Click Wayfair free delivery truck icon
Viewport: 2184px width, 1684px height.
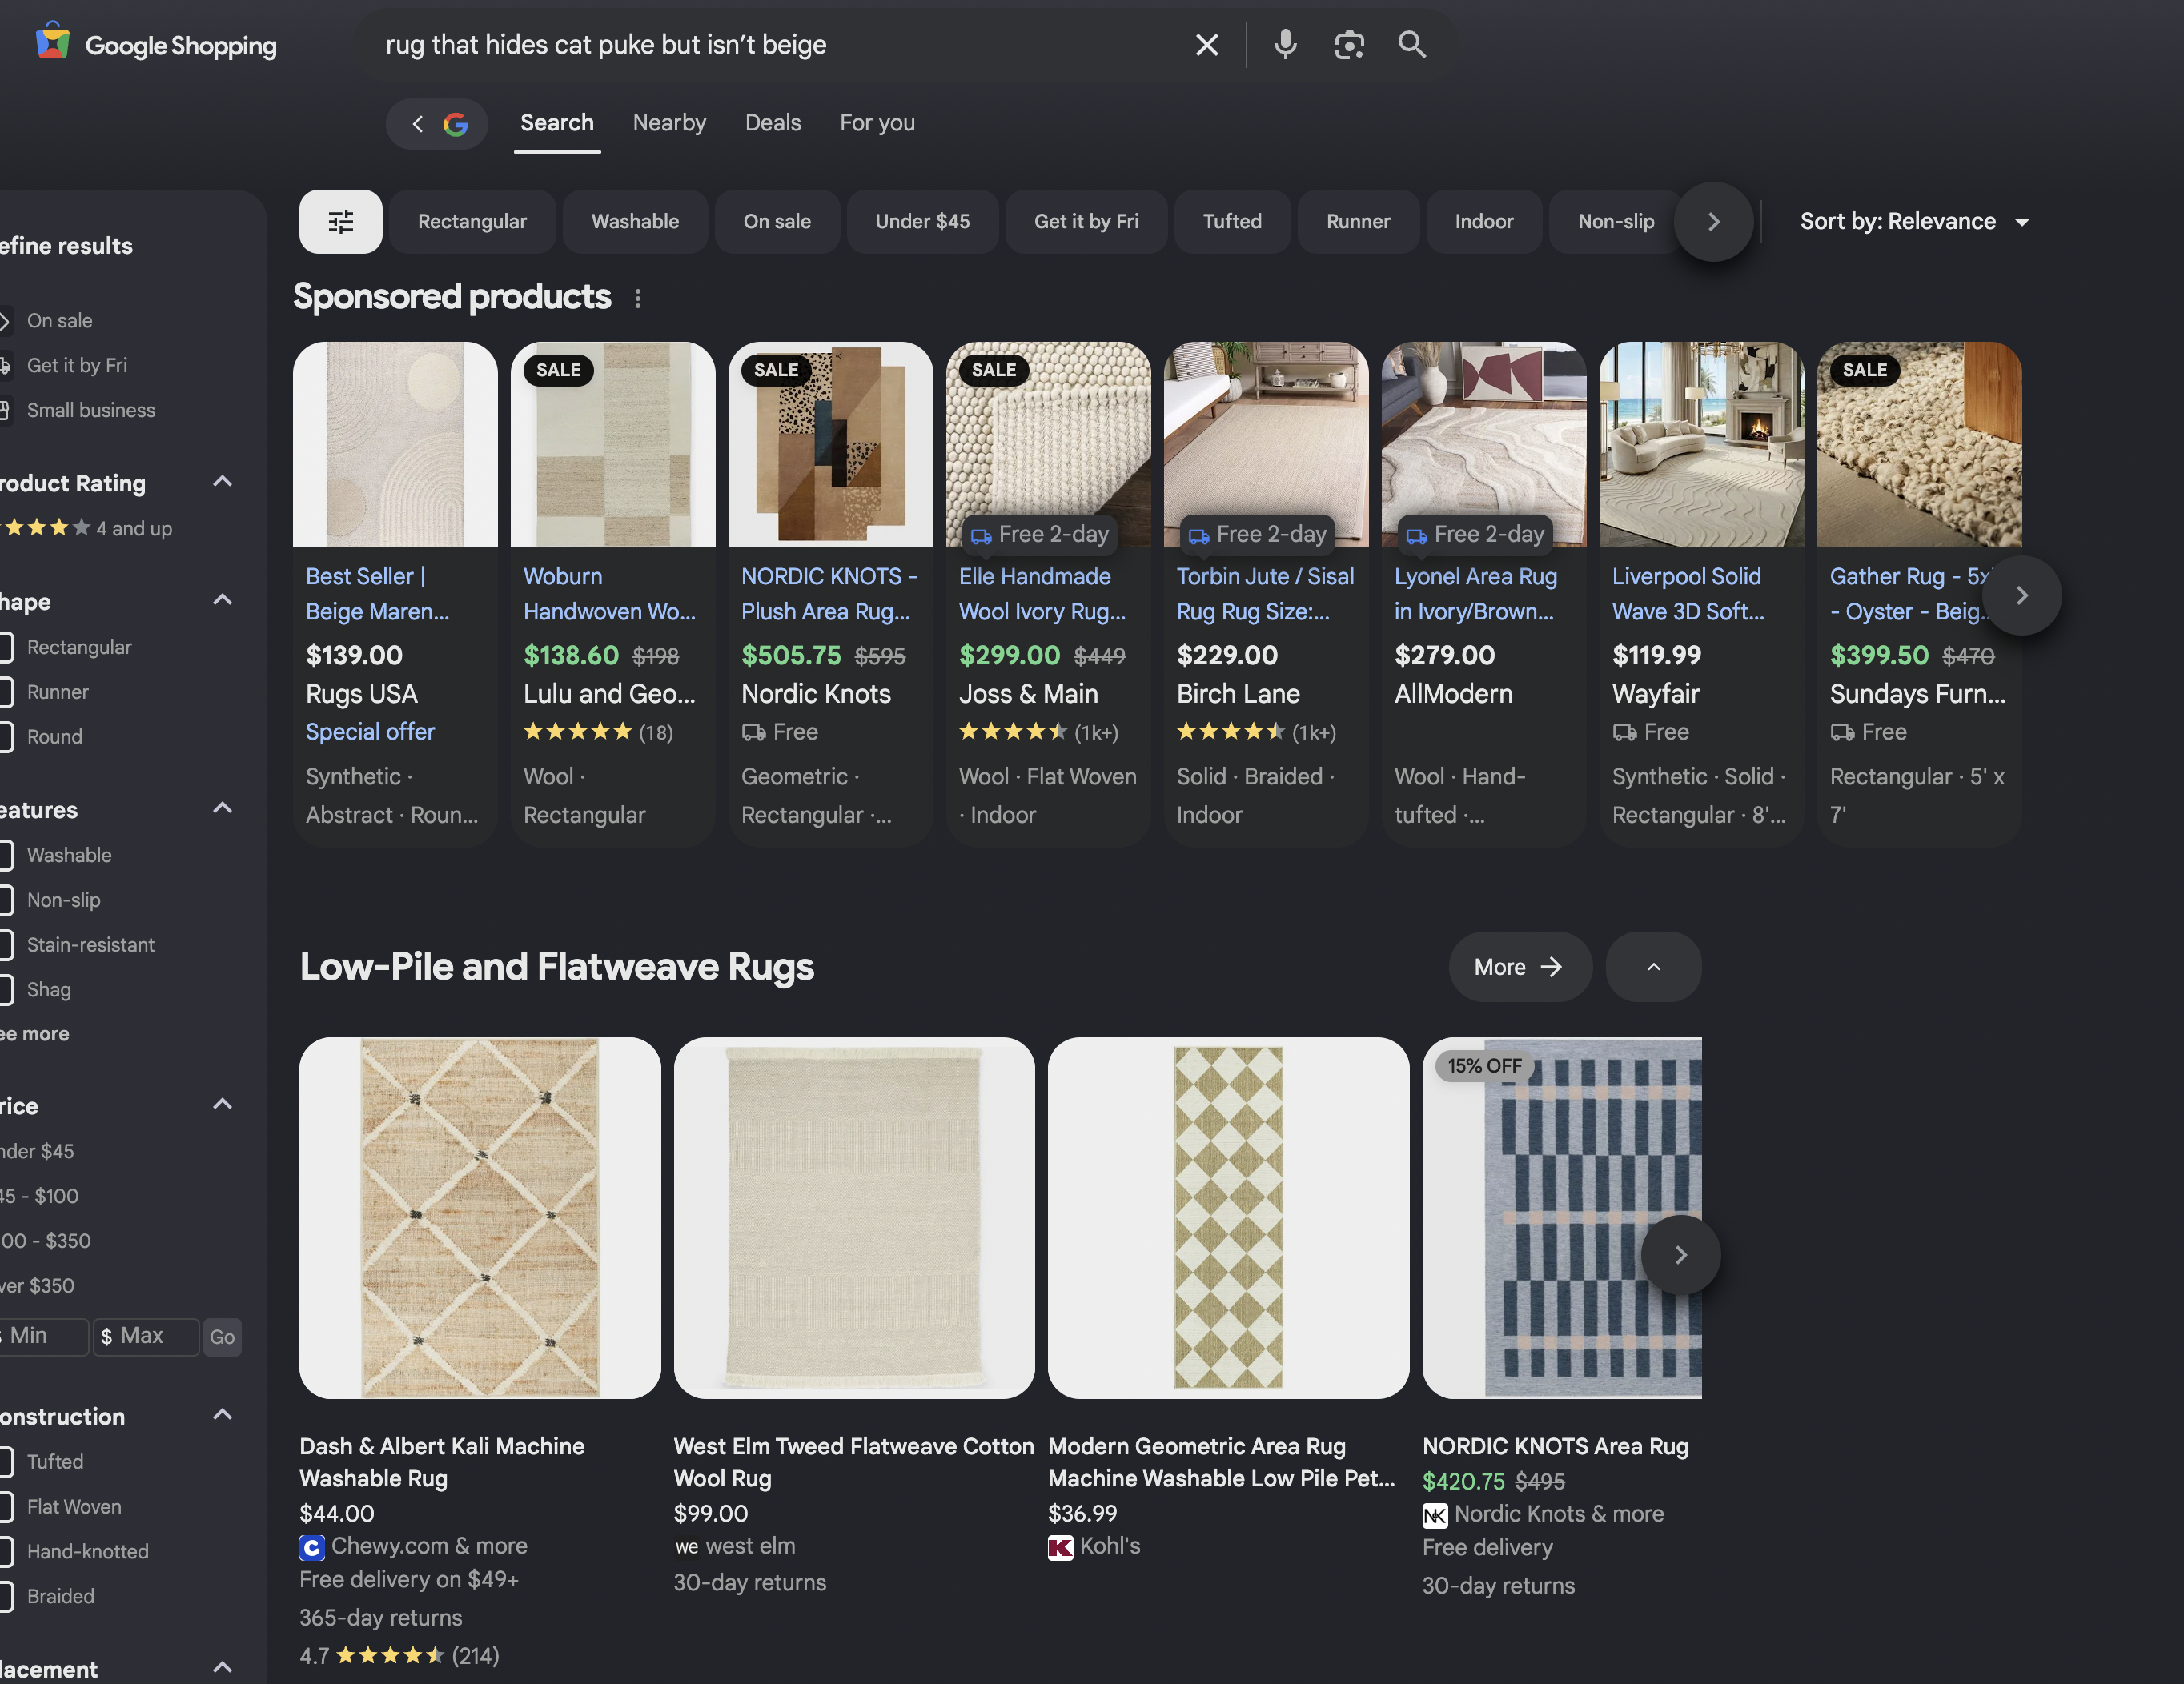[1625, 733]
